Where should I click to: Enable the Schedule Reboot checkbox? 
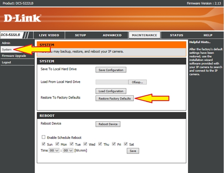(44, 137)
